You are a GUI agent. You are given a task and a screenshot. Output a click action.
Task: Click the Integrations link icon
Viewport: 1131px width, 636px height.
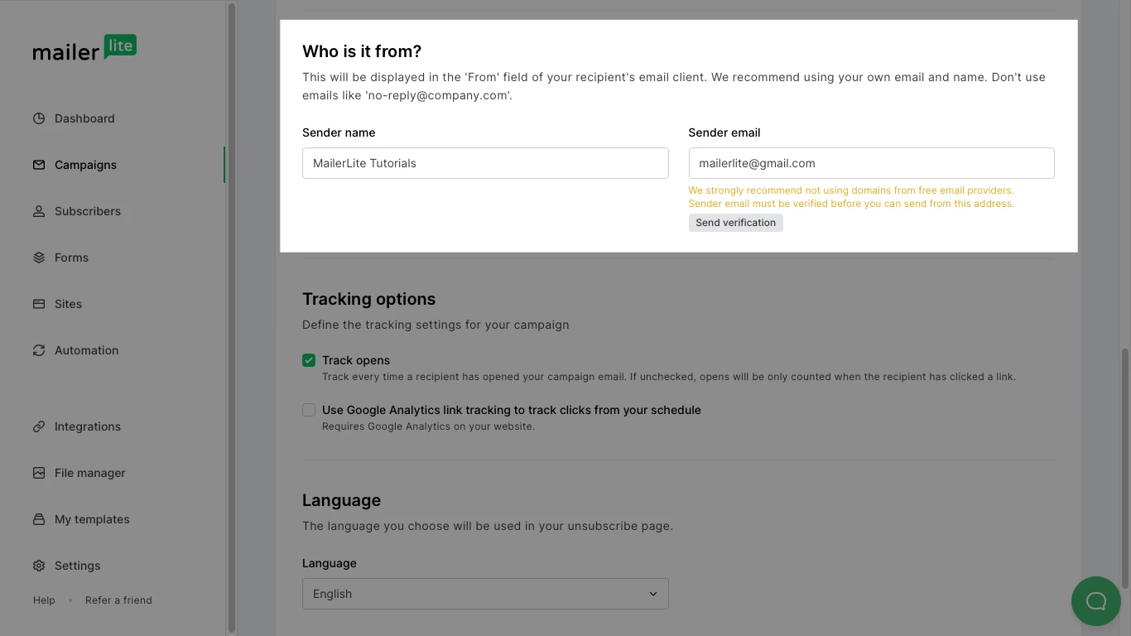39,426
